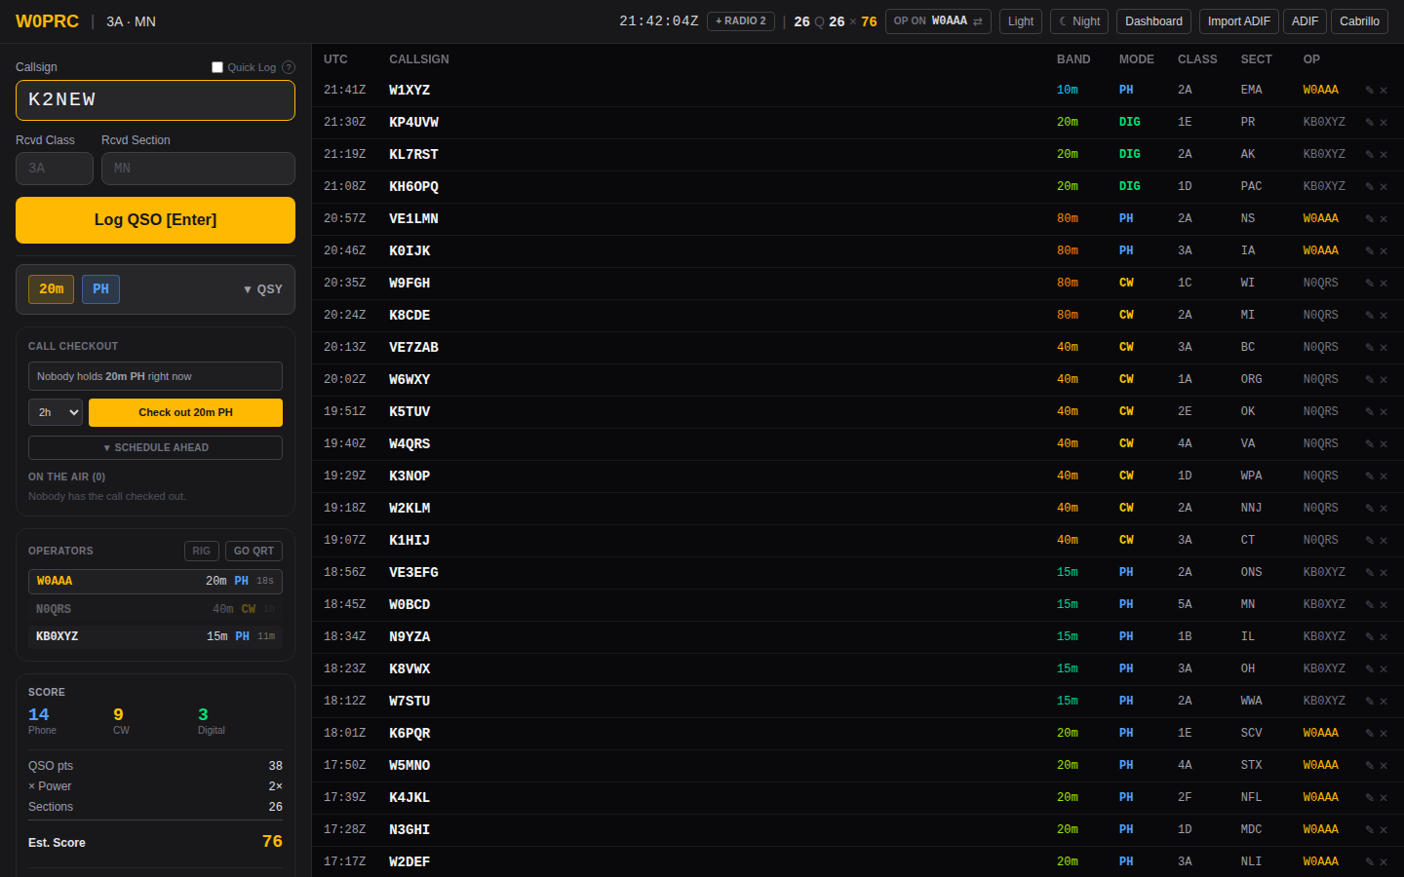Add Radio 2
This screenshot has width=1404, height=877.
(x=741, y=21)
